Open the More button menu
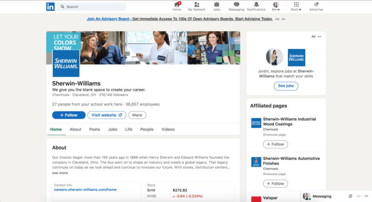 click(137, 115)
